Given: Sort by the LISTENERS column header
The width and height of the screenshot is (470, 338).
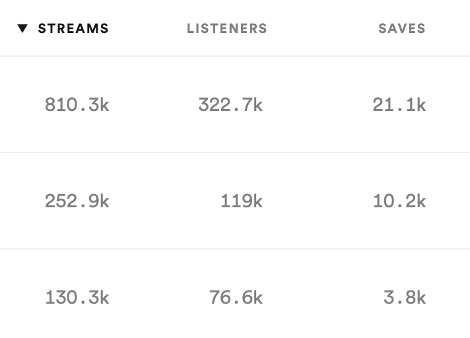Looking at the screenshot, I should 227,28.
